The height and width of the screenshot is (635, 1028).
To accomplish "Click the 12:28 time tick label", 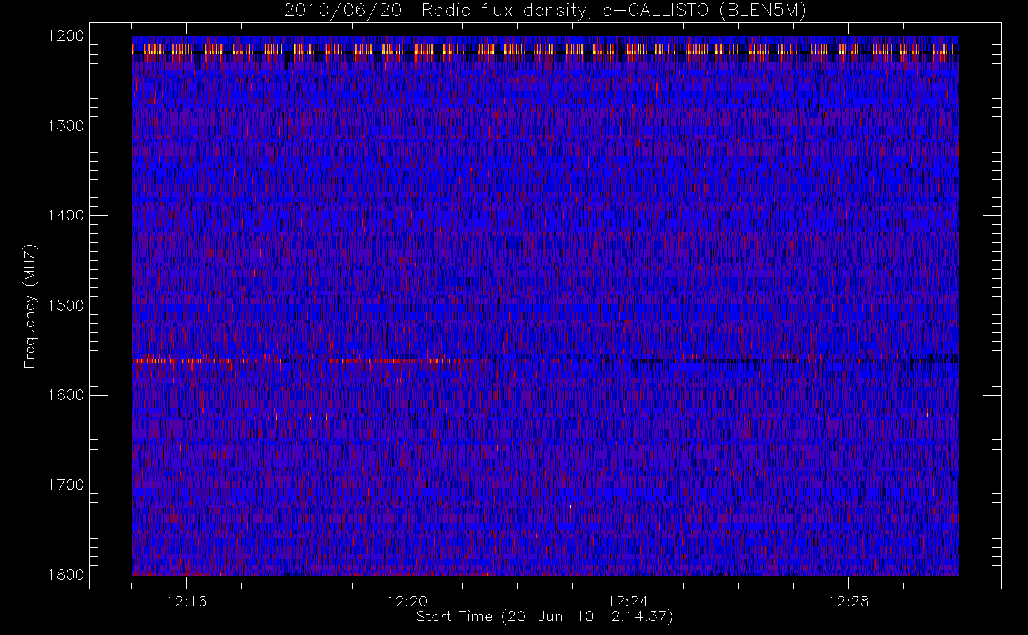I will [x=849, y=601].
